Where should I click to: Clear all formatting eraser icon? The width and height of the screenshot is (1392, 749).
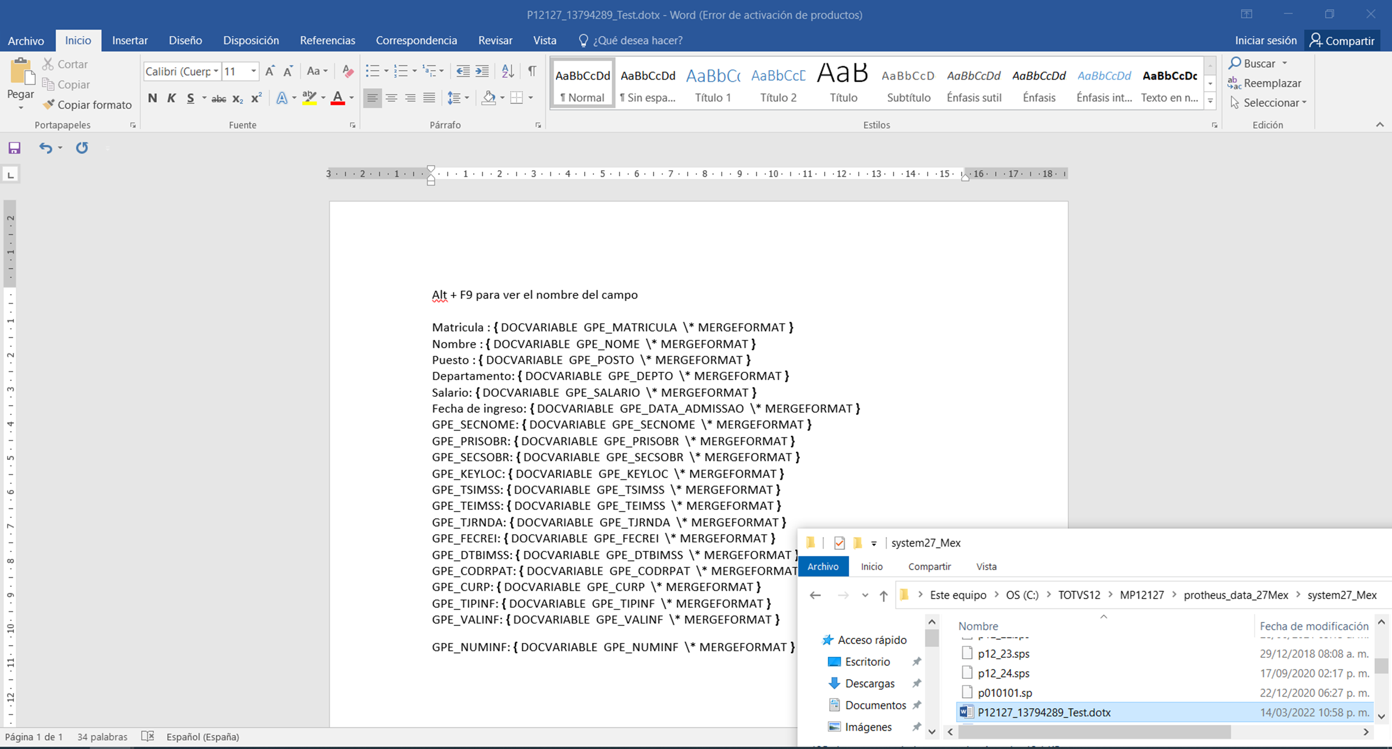pyautogui.click(x=348, y=71)
